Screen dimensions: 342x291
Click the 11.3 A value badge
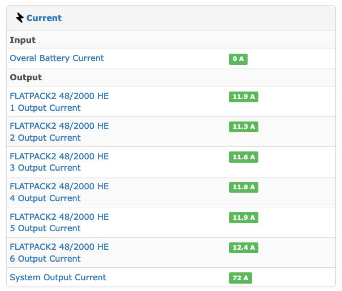coord(244,127)
